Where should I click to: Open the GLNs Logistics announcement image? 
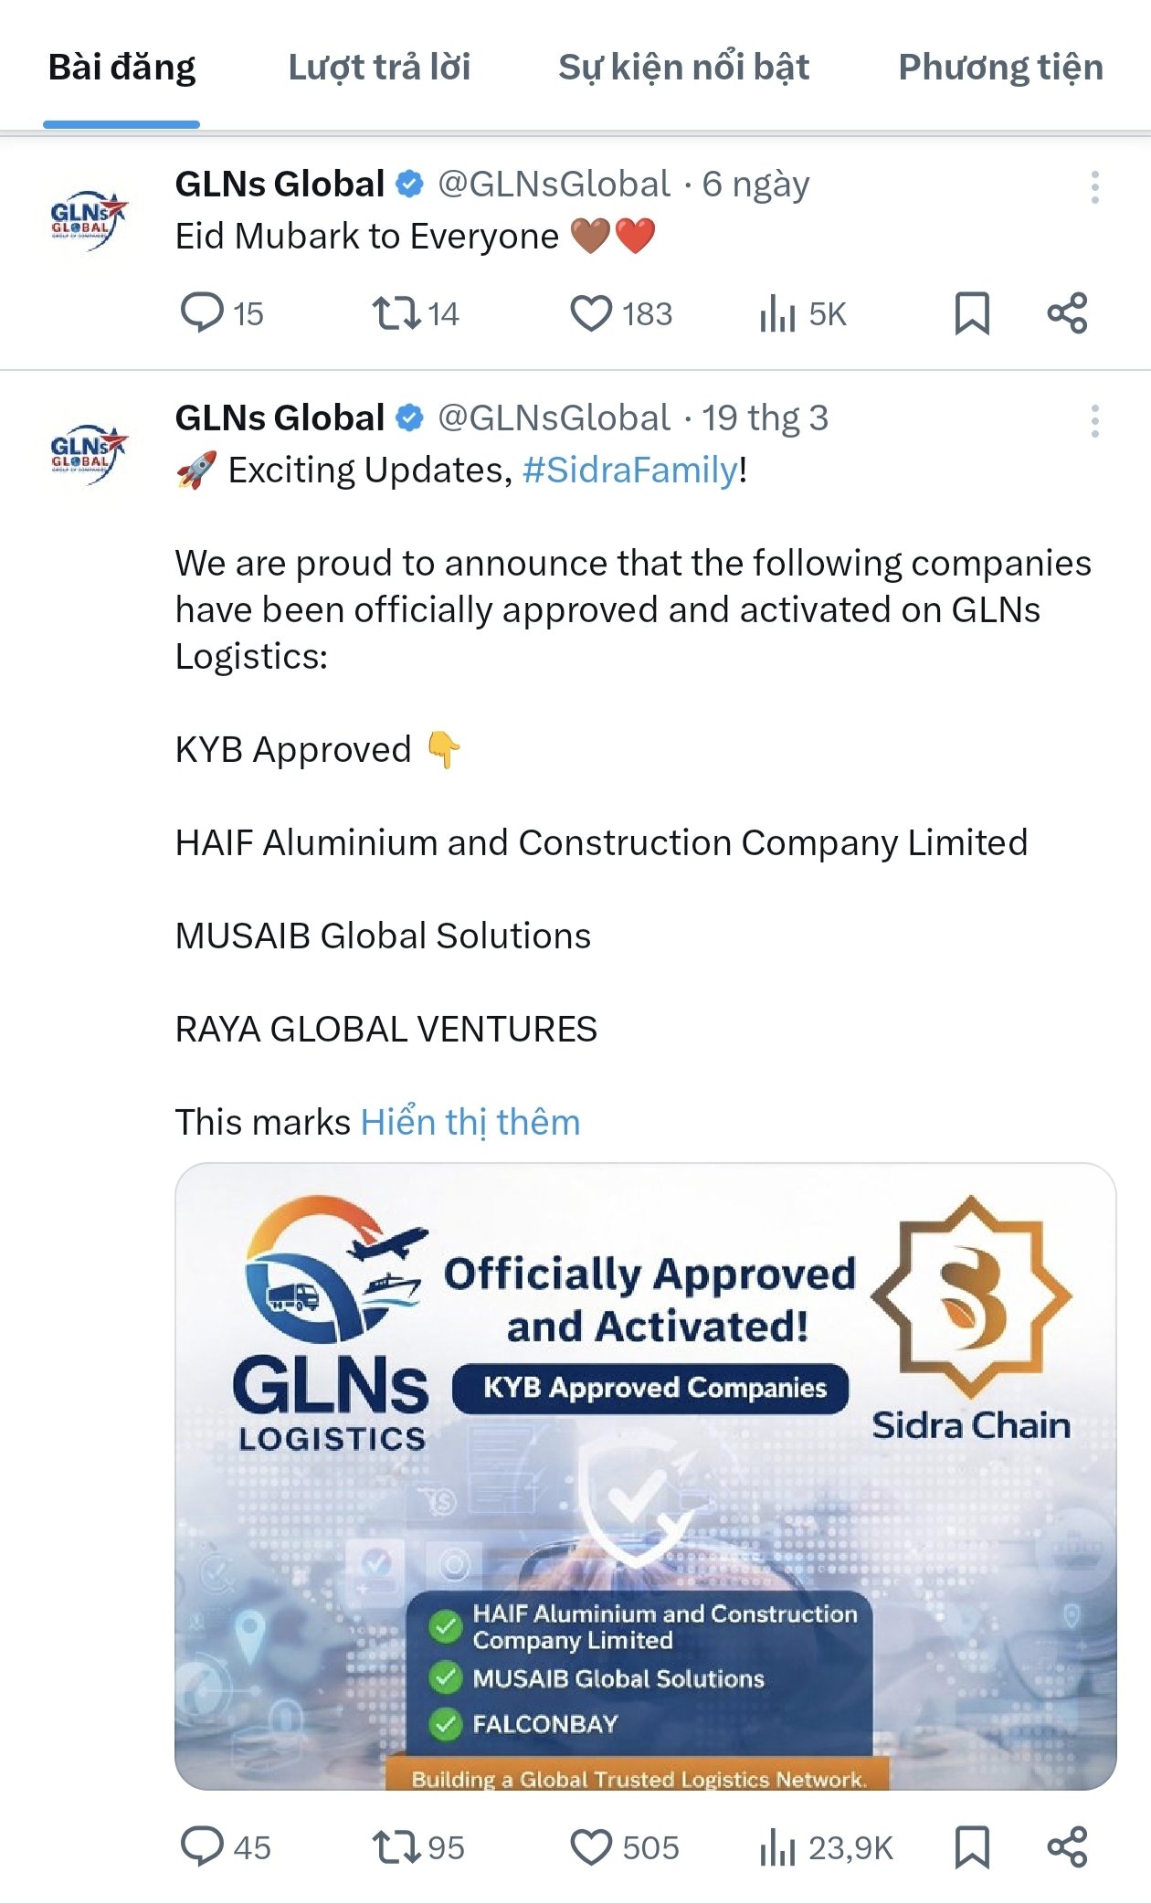645,1476
